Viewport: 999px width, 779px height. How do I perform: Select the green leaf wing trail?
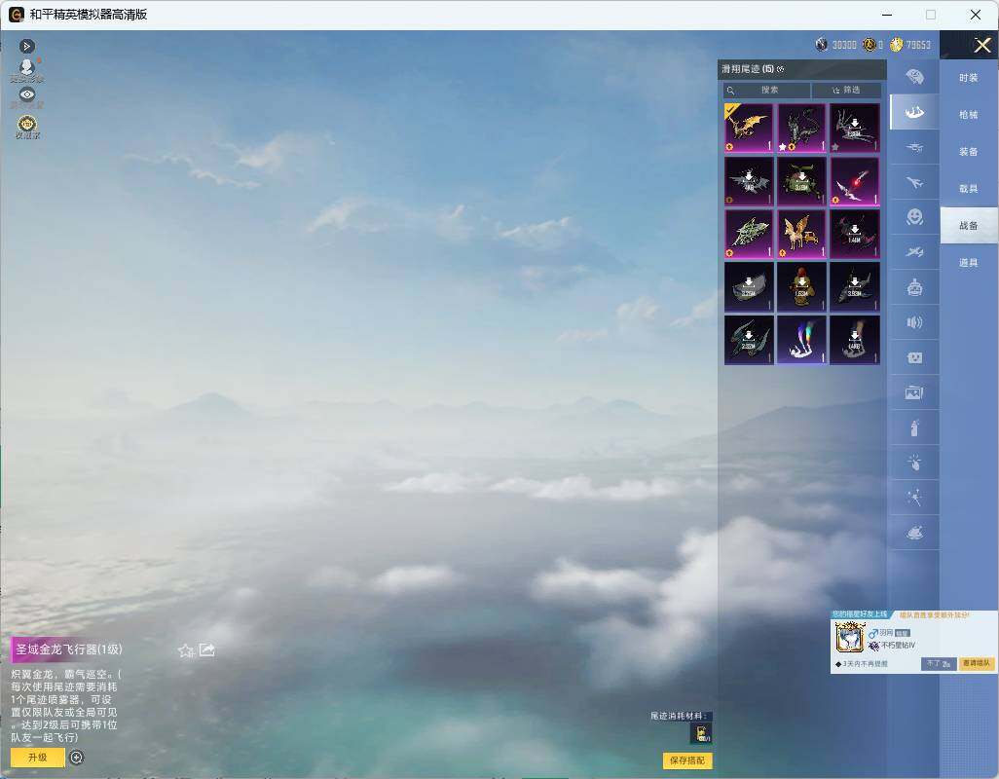pyautogui.click(x=749, y=235)
